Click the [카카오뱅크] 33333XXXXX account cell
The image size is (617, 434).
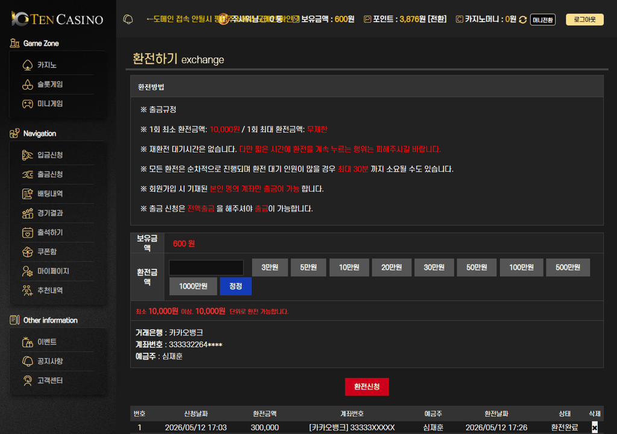(x=352, y=427)
